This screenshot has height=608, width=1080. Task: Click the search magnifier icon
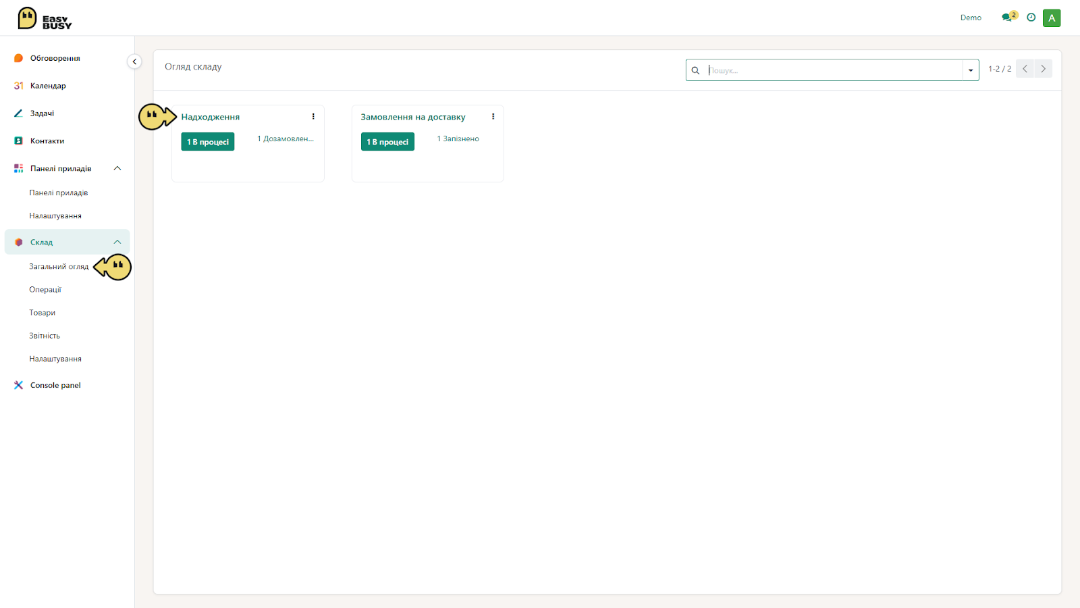(695, 70)
